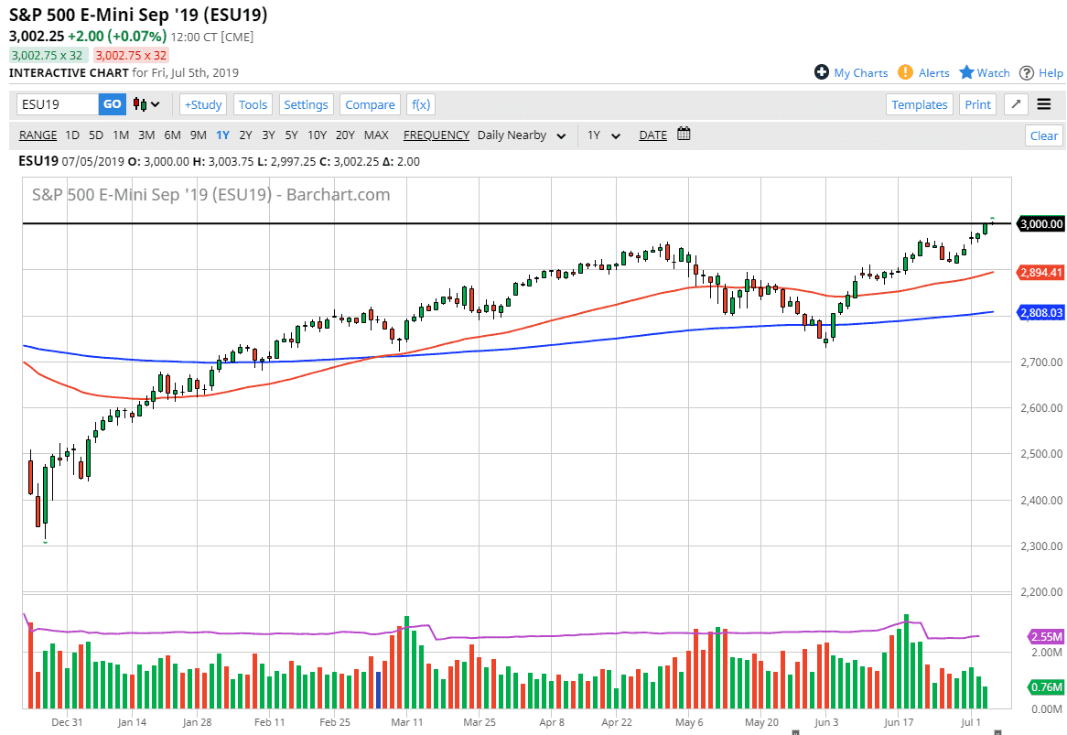1067x735 pixels.
Task: Select the 6M range
Action: pos(172,135)
